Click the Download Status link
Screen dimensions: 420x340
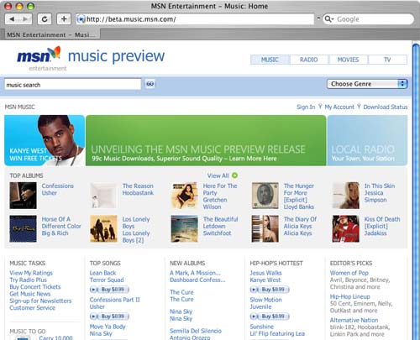(x=386, y=107)
